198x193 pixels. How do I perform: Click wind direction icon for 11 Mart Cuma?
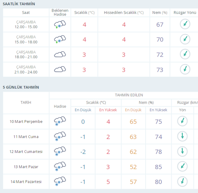click(x=182, y=136)
